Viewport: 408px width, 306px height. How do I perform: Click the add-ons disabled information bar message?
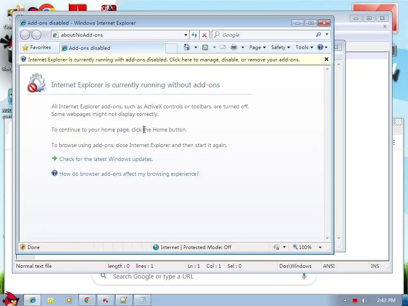click(x=164, y=60)
